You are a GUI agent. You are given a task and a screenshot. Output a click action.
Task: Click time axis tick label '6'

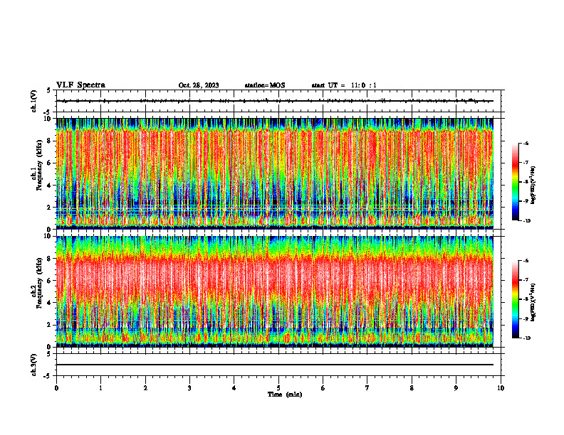(x=323, y=388)
